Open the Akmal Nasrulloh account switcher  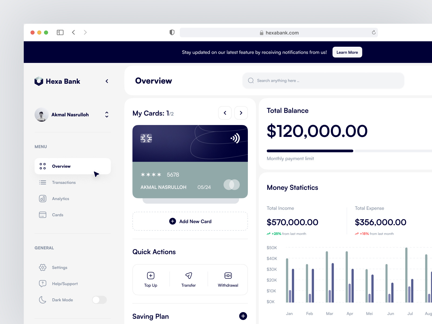click(x=107, y=114)
